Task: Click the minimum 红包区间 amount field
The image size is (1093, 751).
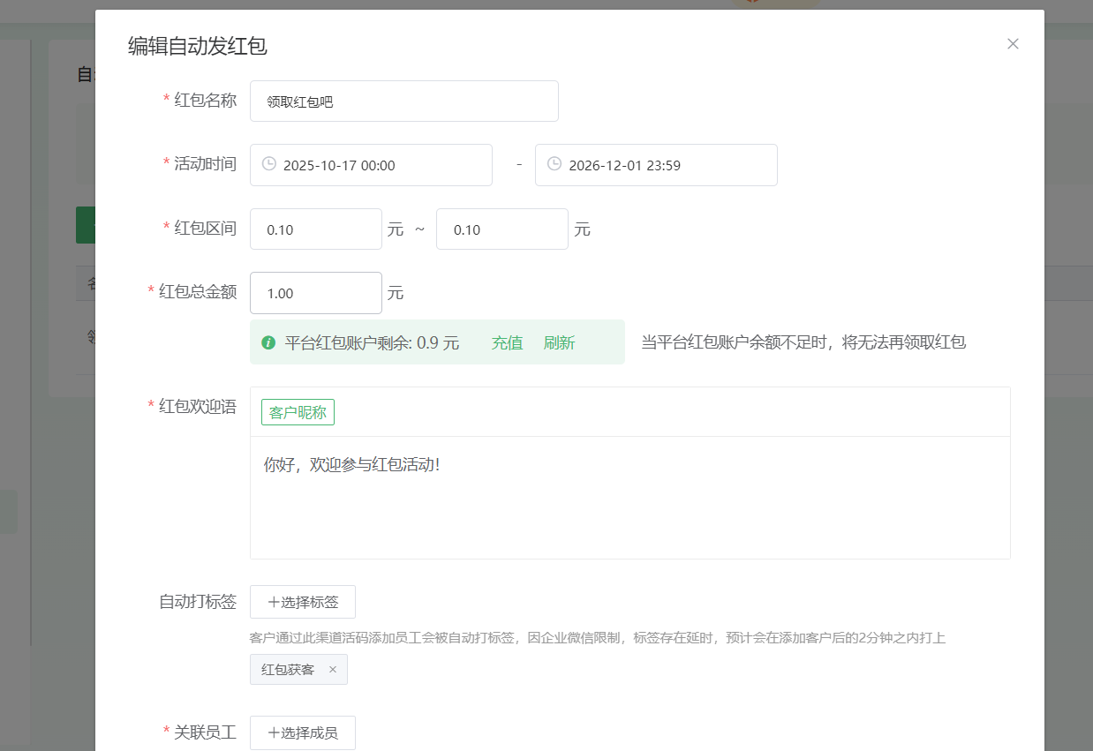Action: [x=315, y=229]
